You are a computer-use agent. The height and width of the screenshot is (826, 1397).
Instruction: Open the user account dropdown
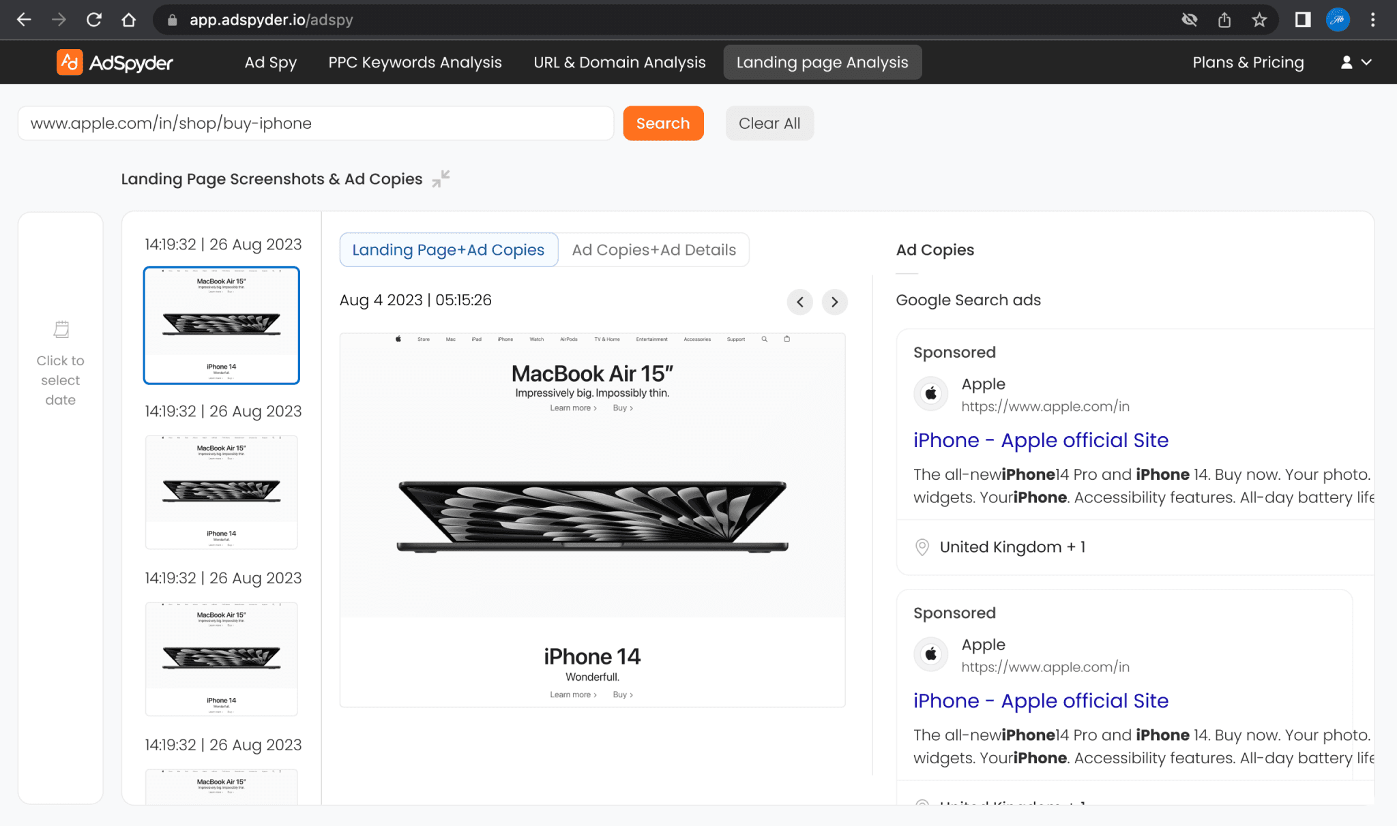(x=1356, y=62)
